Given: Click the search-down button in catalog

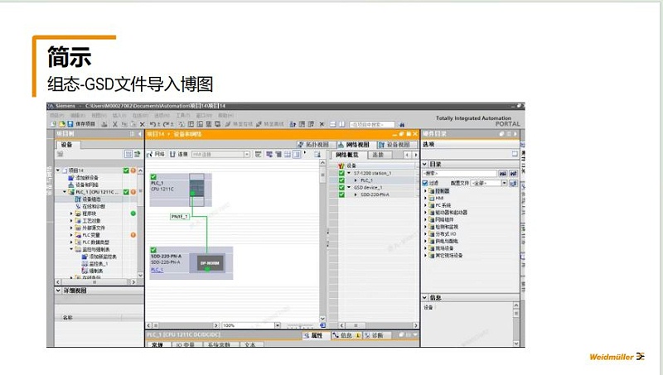Looking at the screenshot, I should [x=502, y=174].
